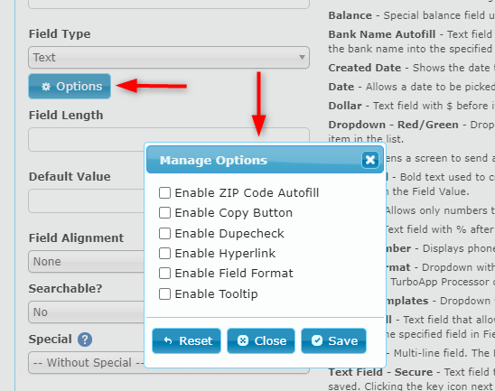Expand the Field Alignment dropdown showing None

(87, 261)
